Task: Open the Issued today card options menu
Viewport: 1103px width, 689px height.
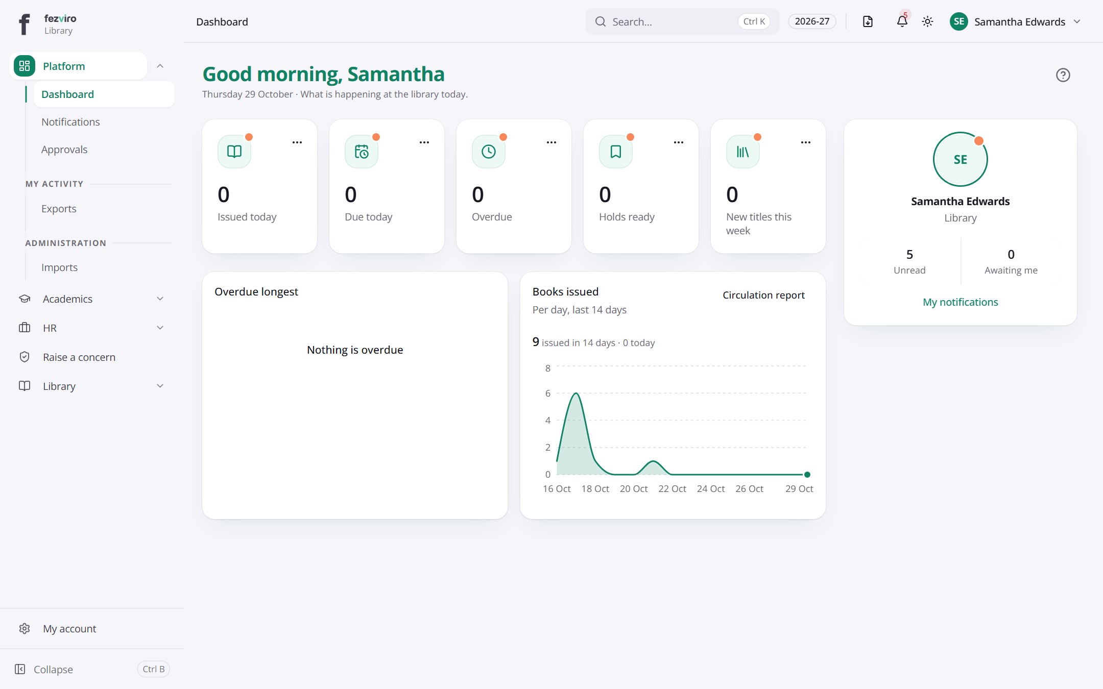Action: pos(297,142)
